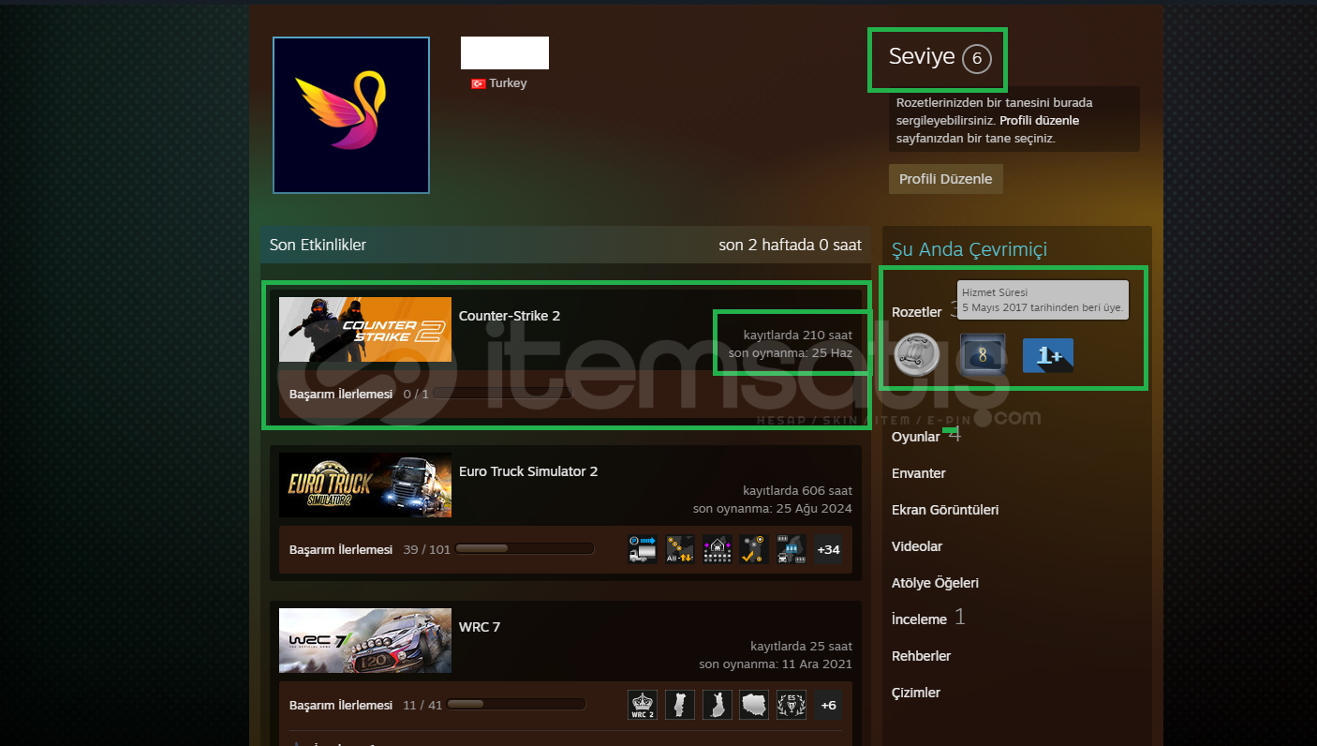This screenshot has height=746, width=1317.
Task: Click Counter-Strike 2 achievement progress bar
Action: pyautogui.click(x=502, y=394)
